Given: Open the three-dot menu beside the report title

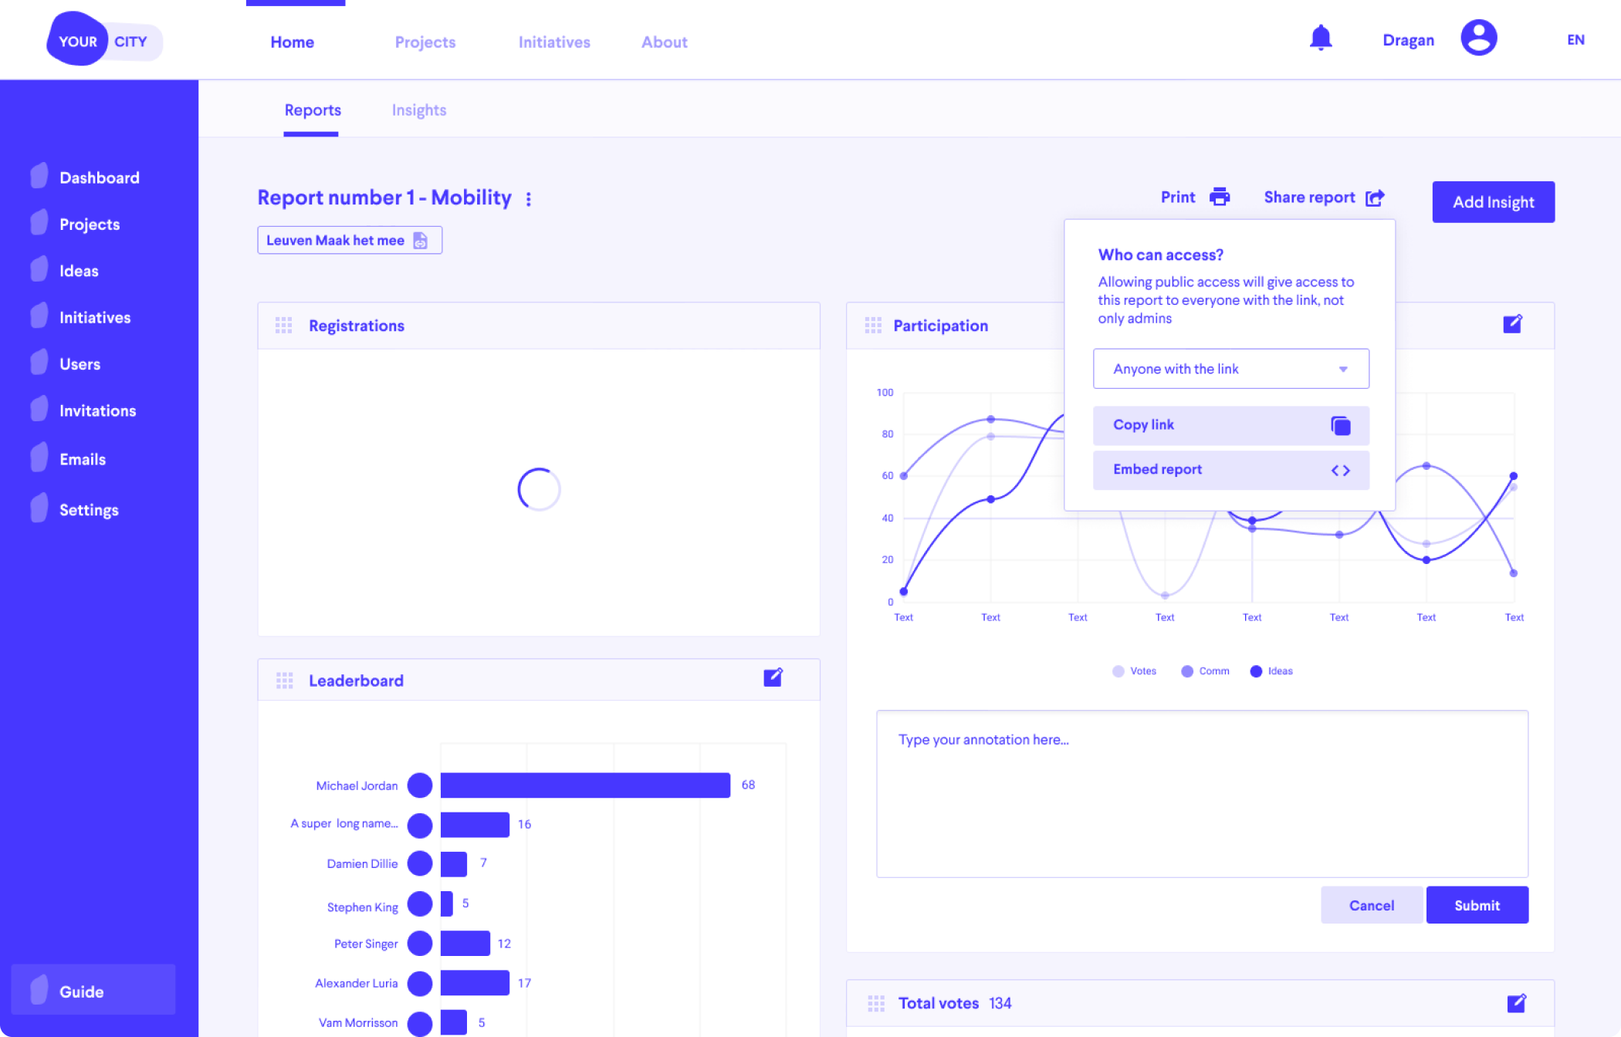Looking at the screenshot, I should pyautogui.click(x=529, y=198).
